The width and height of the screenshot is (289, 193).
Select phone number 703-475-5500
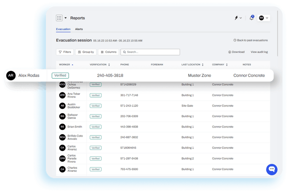coord(129,169)
